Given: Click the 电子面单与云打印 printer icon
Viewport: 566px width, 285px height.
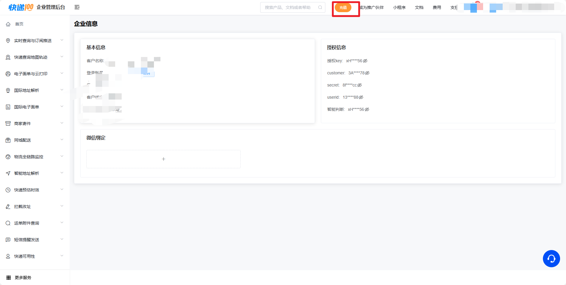Looking at the screenshot, I should [x=8, y=74].
